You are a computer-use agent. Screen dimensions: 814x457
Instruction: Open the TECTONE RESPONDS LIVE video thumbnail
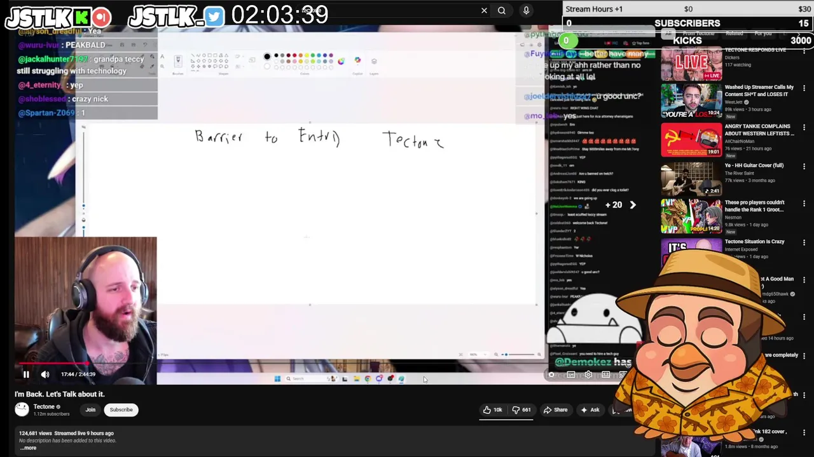pyautogui.click(x=691, y=63)
